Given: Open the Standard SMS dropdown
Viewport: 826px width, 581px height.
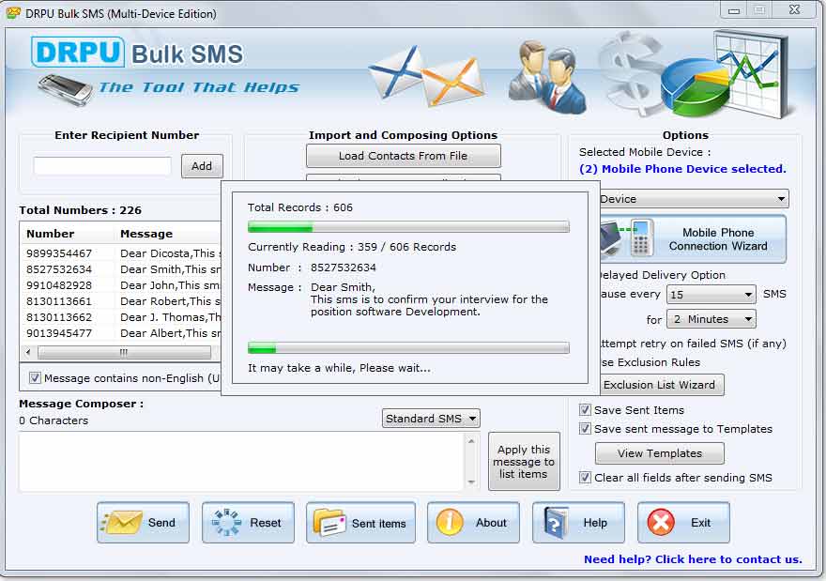Looking at the screenshot, I should (431, 419).
